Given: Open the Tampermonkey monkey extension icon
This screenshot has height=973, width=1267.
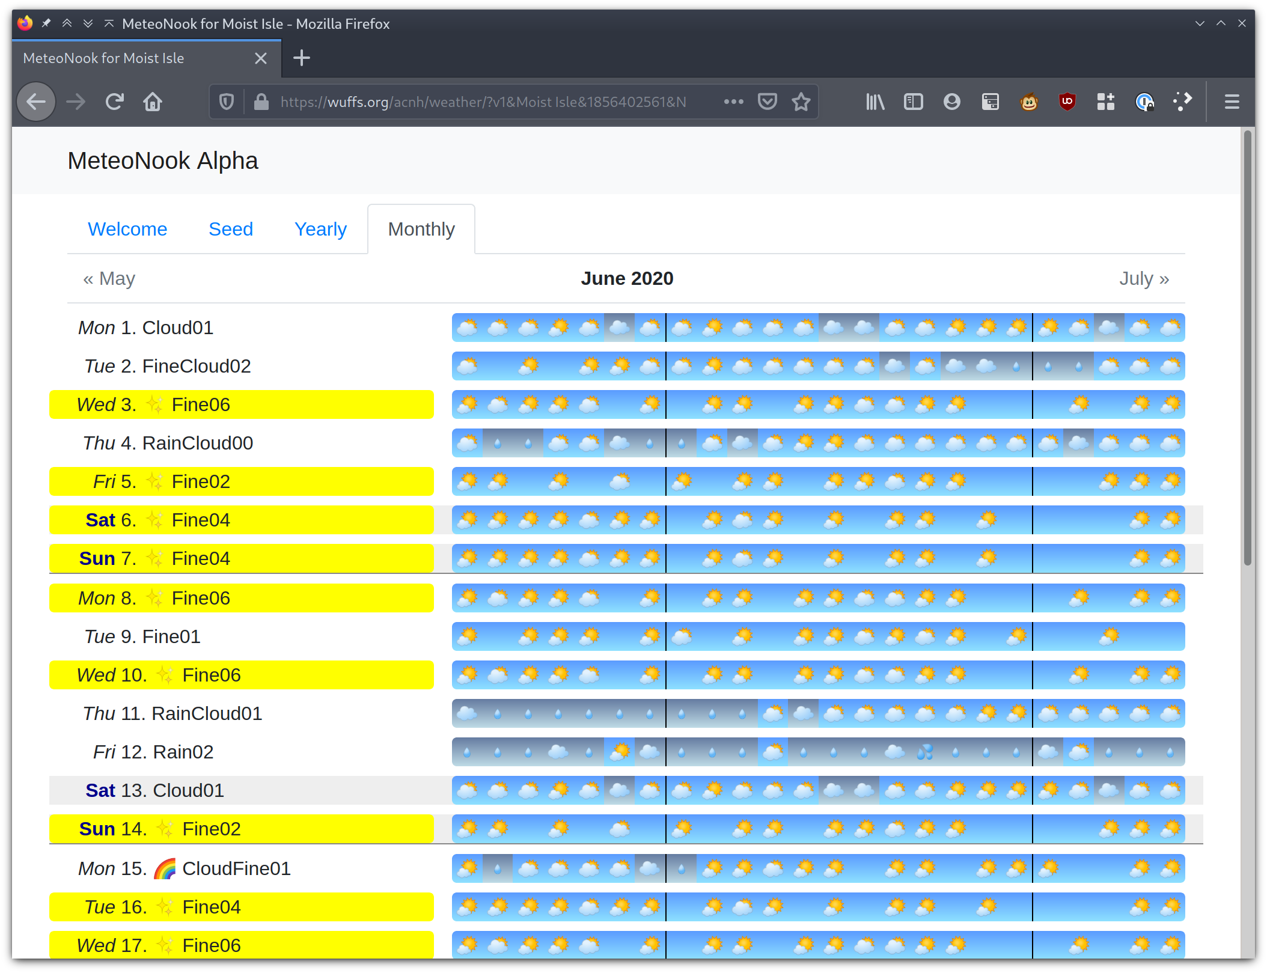Looking at the screenshot, I should click(1029, 102).
